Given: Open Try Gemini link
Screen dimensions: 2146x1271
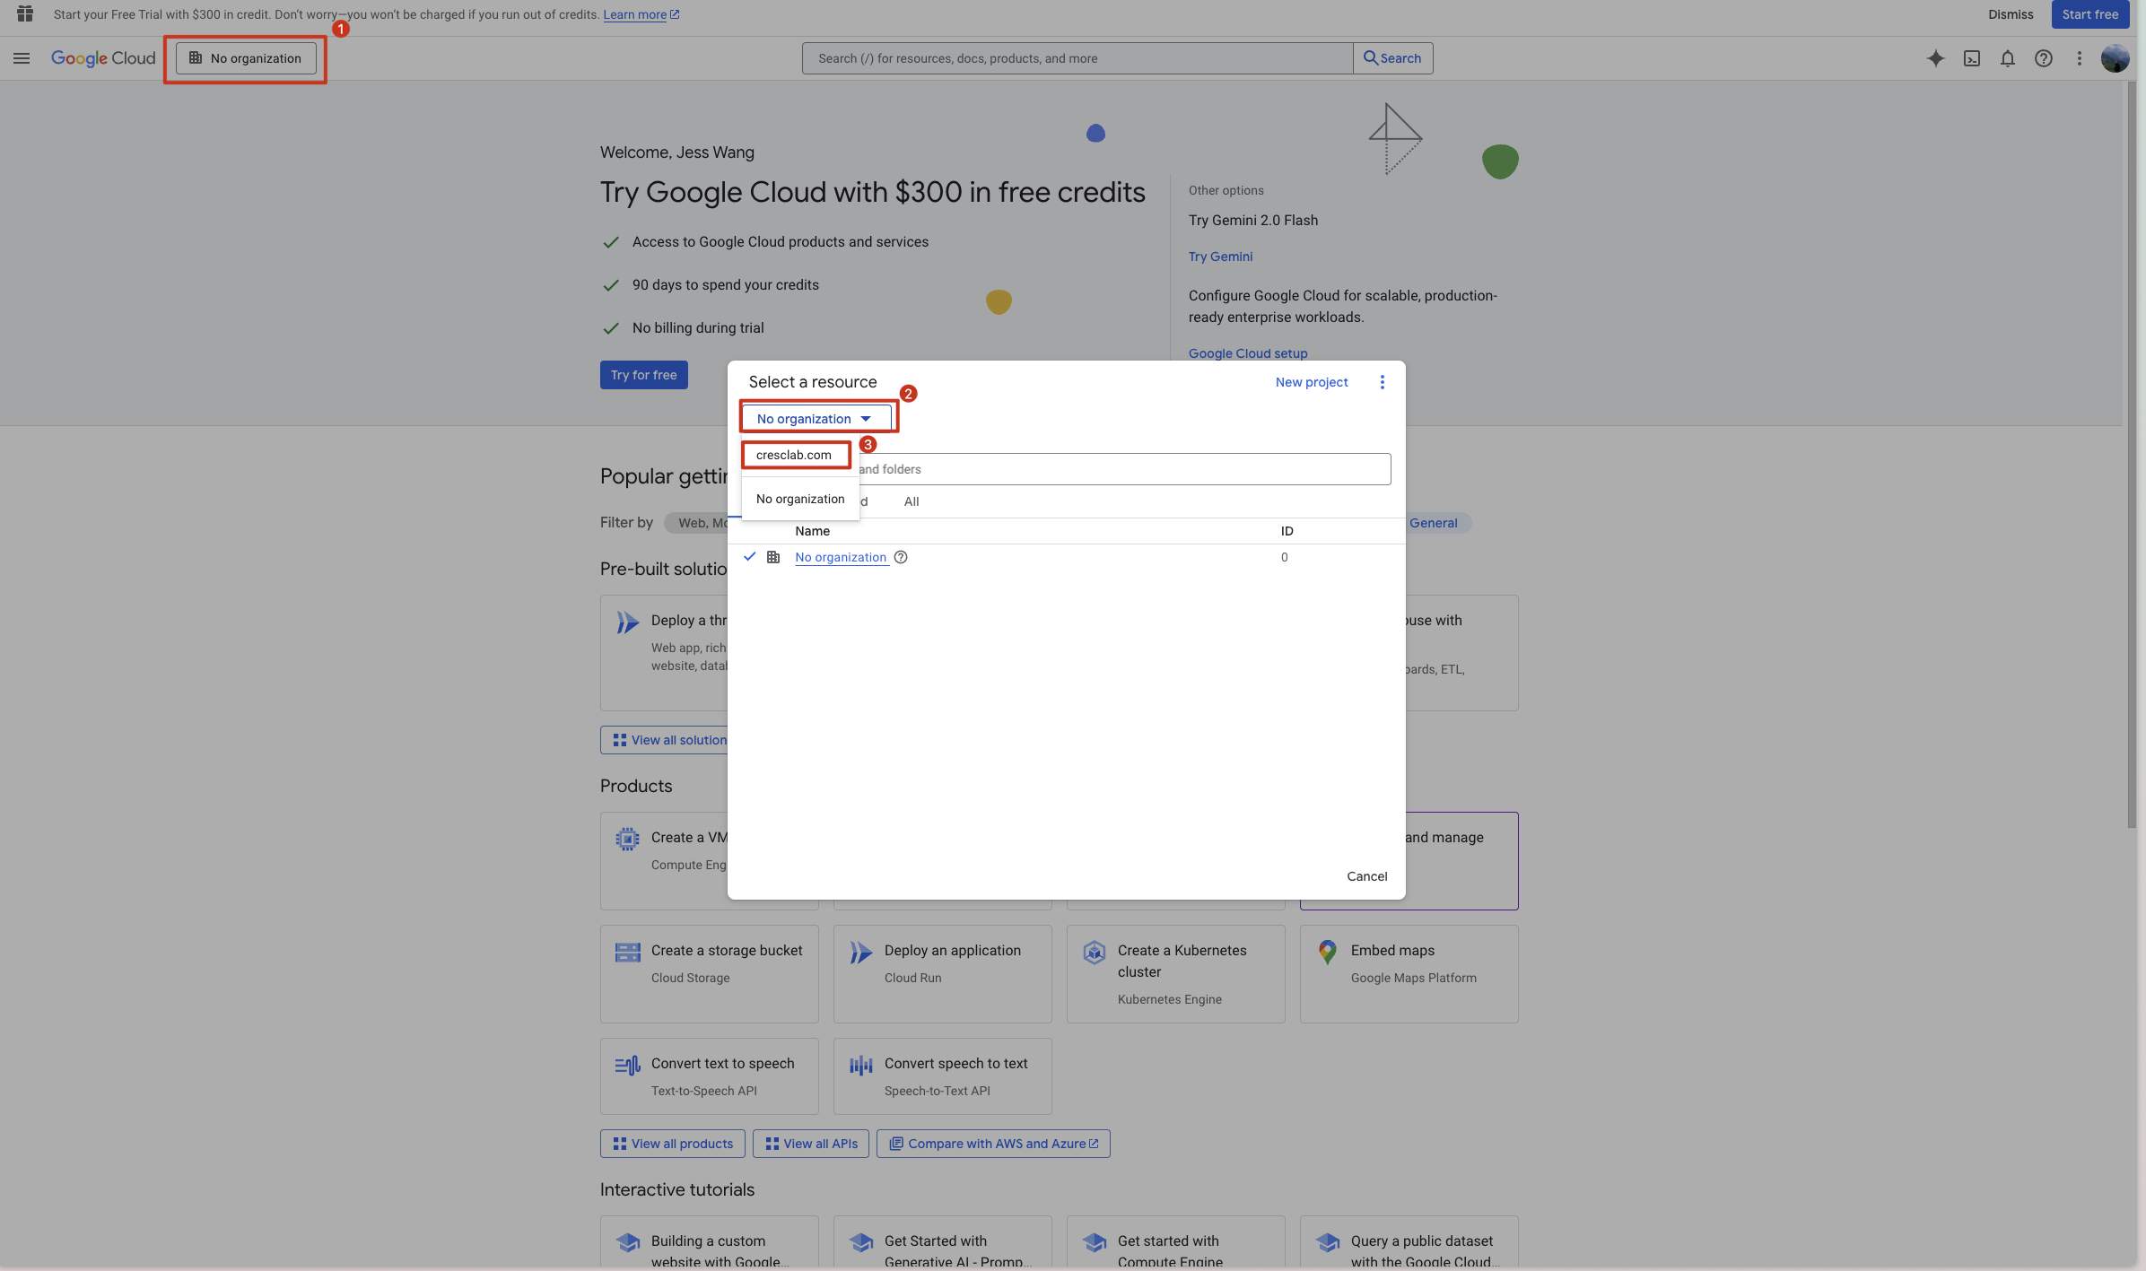Looking at the screenshot, I should (1221, 257).
